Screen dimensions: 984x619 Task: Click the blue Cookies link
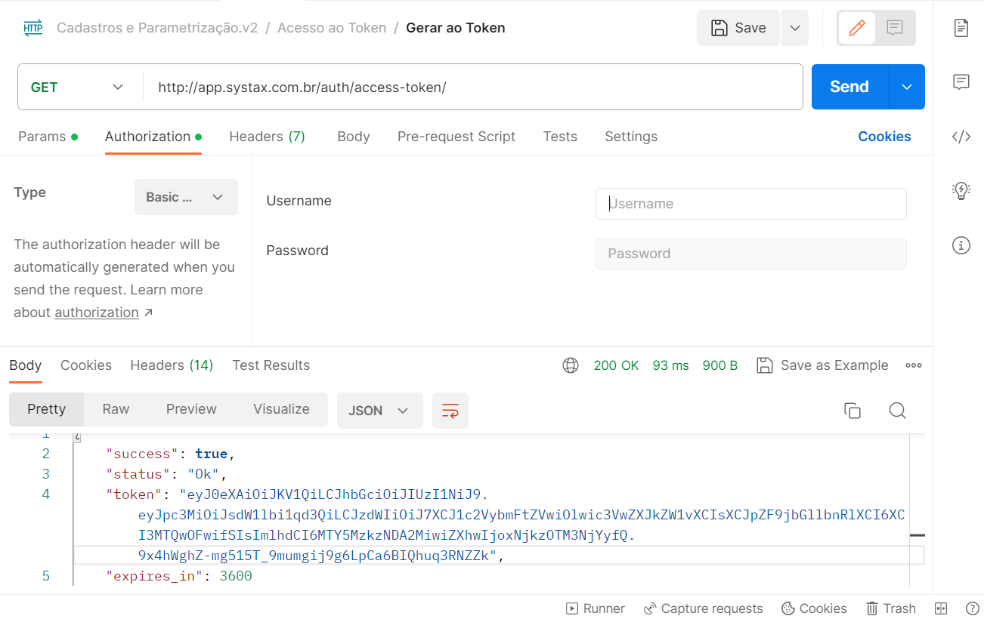(x=884, y=137)
